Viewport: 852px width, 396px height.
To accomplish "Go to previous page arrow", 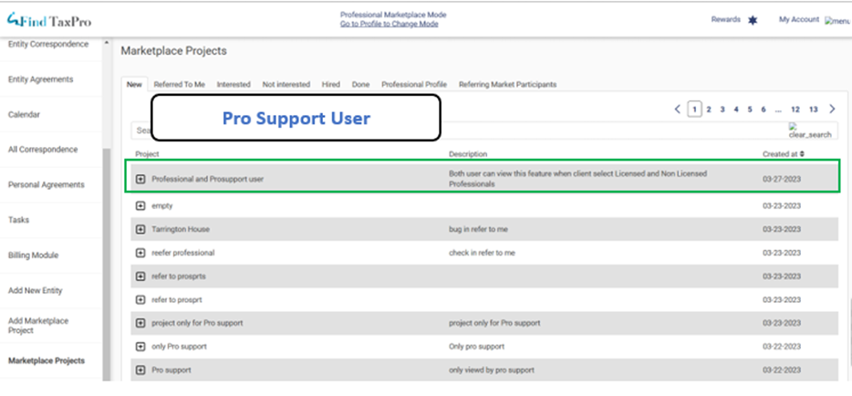I will click(x=678, y=109).
